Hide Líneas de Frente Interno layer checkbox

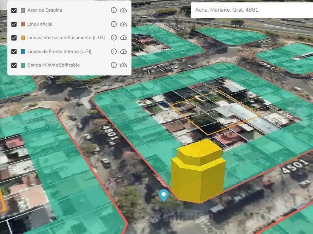tap(14, 51)
